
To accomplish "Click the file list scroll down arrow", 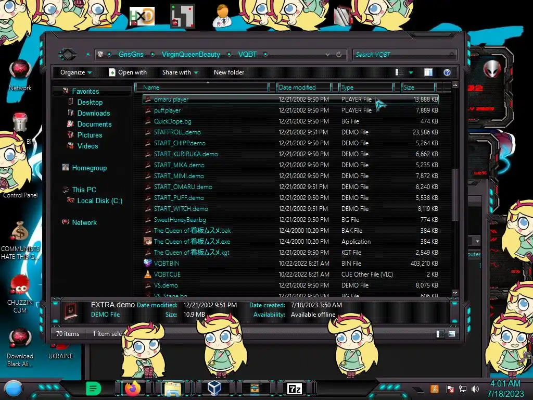I will 455,293.
